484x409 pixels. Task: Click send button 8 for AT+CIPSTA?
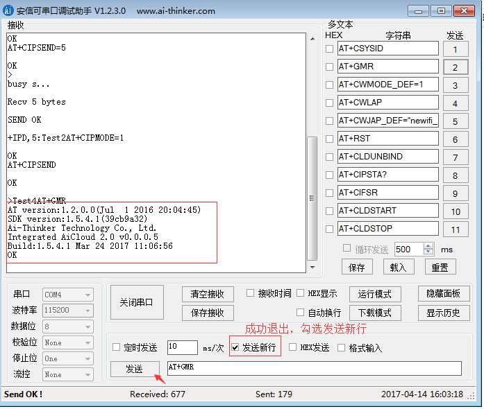(456, 175)
